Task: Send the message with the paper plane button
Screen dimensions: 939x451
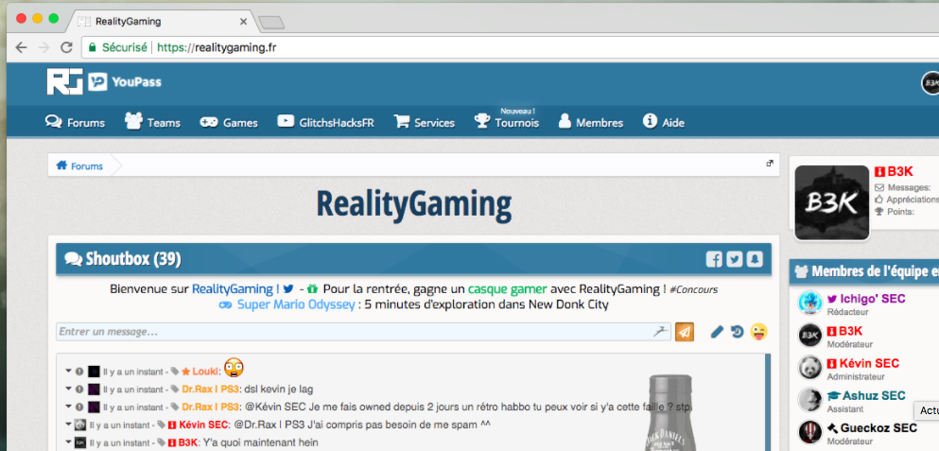Action: 685,332
